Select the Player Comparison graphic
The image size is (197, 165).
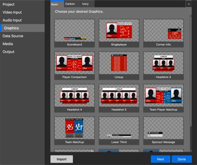click(x=74, y=66)
